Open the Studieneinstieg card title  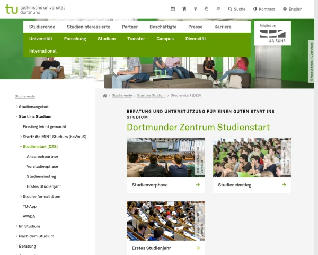(235, 185)
